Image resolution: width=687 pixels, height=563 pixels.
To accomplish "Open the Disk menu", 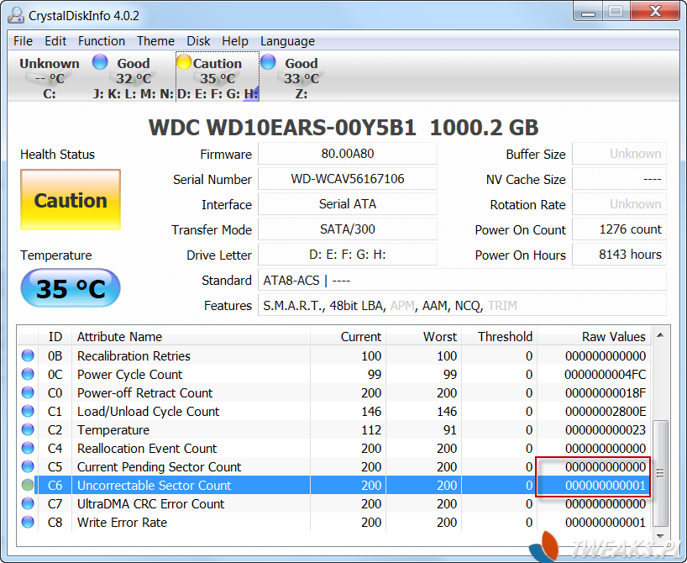I will tap(198, 41).
